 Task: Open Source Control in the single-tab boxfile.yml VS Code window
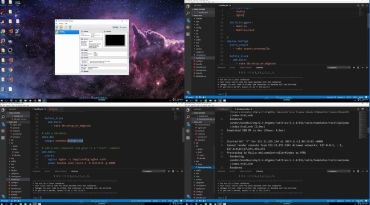[x=188, y=20]
